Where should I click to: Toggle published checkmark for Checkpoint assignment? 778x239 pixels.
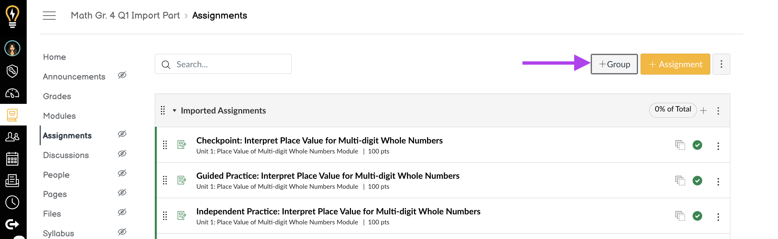click(697, 145)
